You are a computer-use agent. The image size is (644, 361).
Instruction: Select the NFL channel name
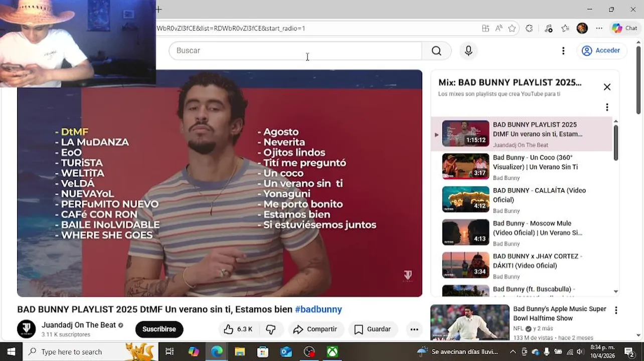pos(518,328)
